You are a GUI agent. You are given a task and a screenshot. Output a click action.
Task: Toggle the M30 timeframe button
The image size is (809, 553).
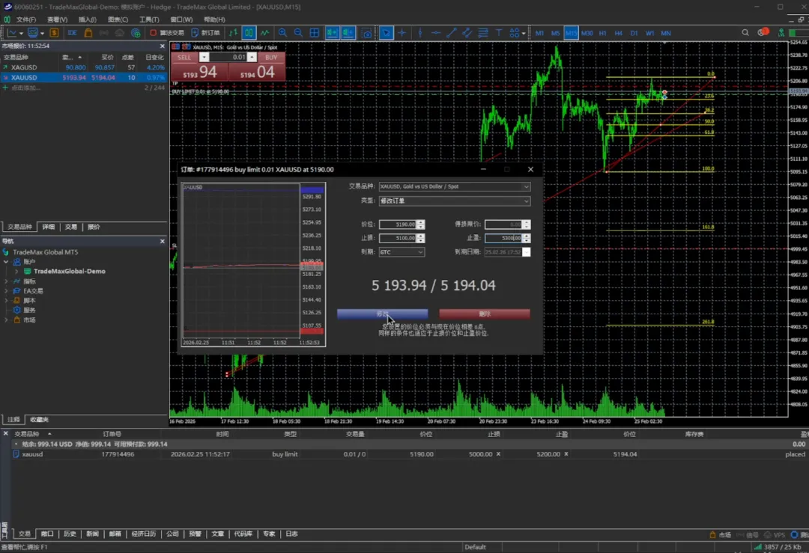tap(587, 33)
